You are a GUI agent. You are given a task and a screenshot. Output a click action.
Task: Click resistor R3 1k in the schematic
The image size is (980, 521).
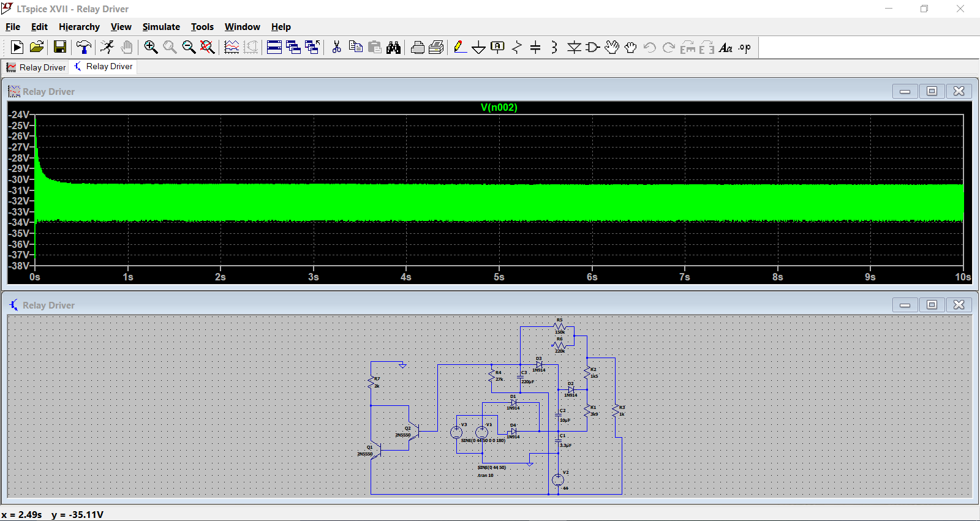[616, 411]
